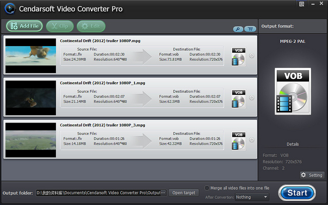Click source Duration 00:01:26 text

coord(109,138)
